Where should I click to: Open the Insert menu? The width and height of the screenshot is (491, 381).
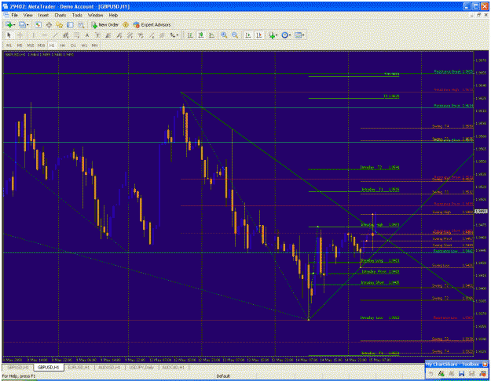point(43,15)
